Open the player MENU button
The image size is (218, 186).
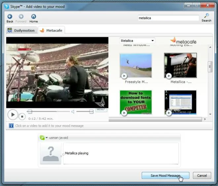point(101,110)
